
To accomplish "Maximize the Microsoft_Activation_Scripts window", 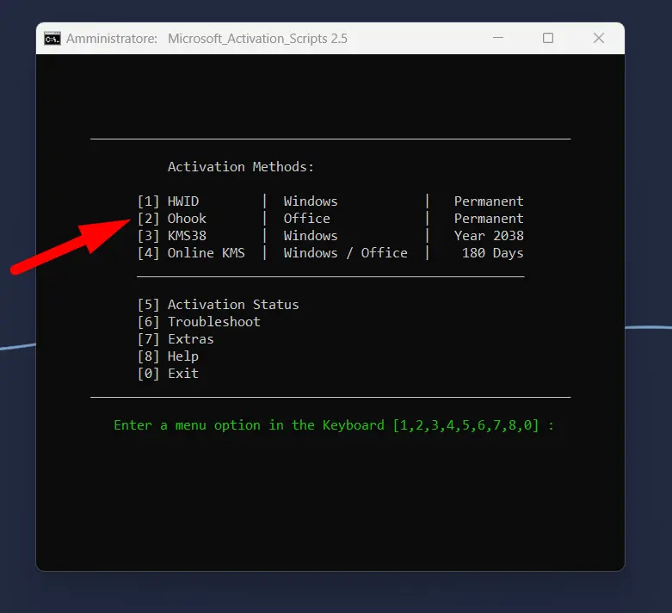I will [548, 38].
